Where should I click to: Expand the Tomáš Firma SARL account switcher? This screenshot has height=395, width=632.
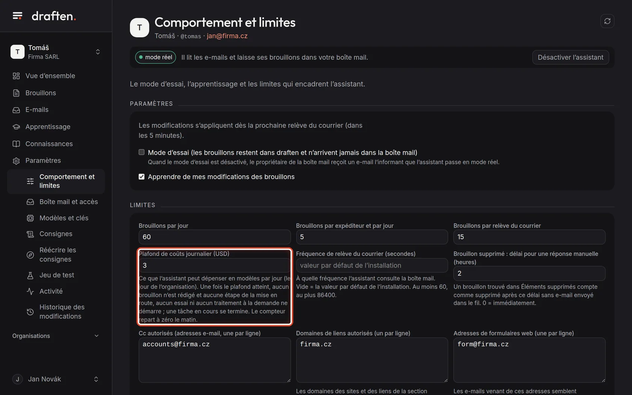(56, 52)
